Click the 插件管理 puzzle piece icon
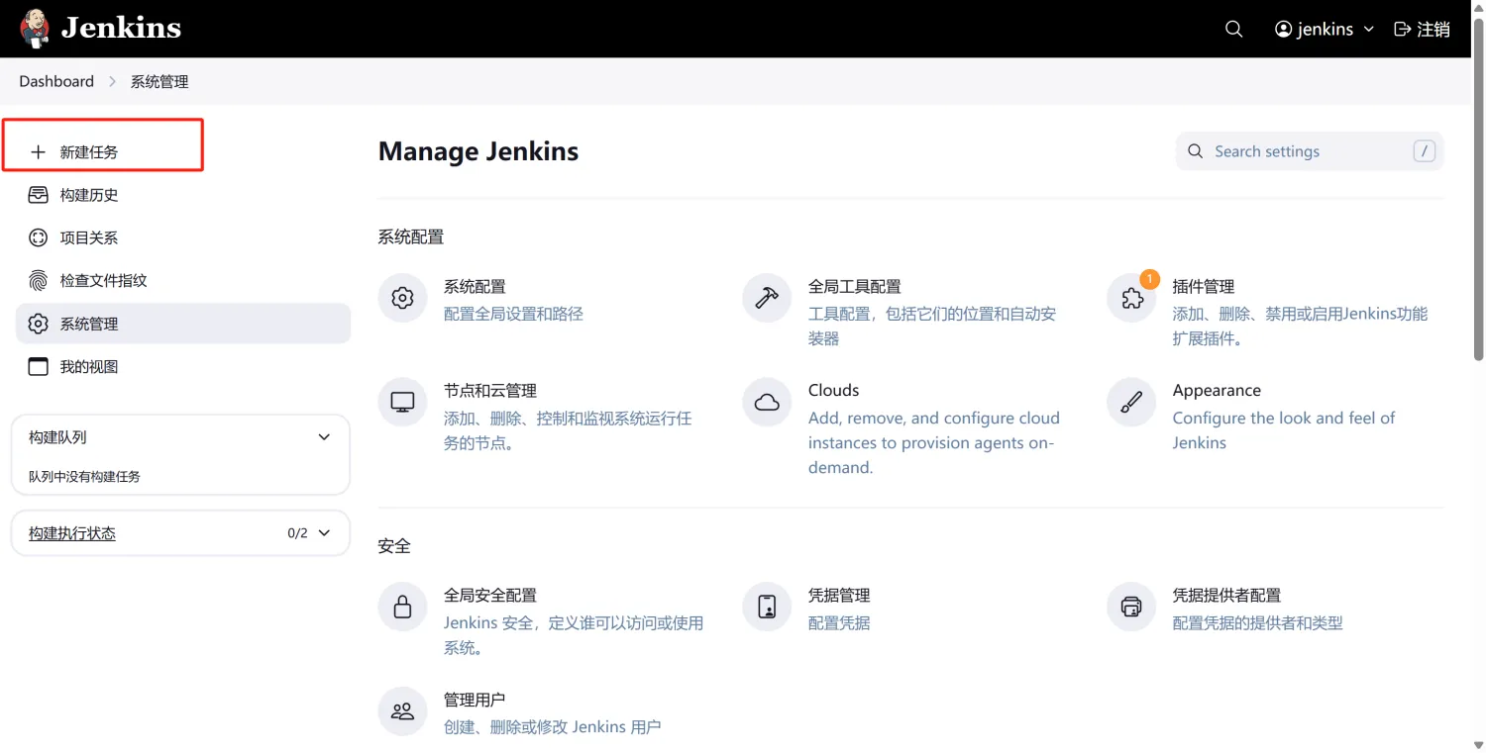The width and height of the screenshot is (1486, 753). (x=1131, y=299)
